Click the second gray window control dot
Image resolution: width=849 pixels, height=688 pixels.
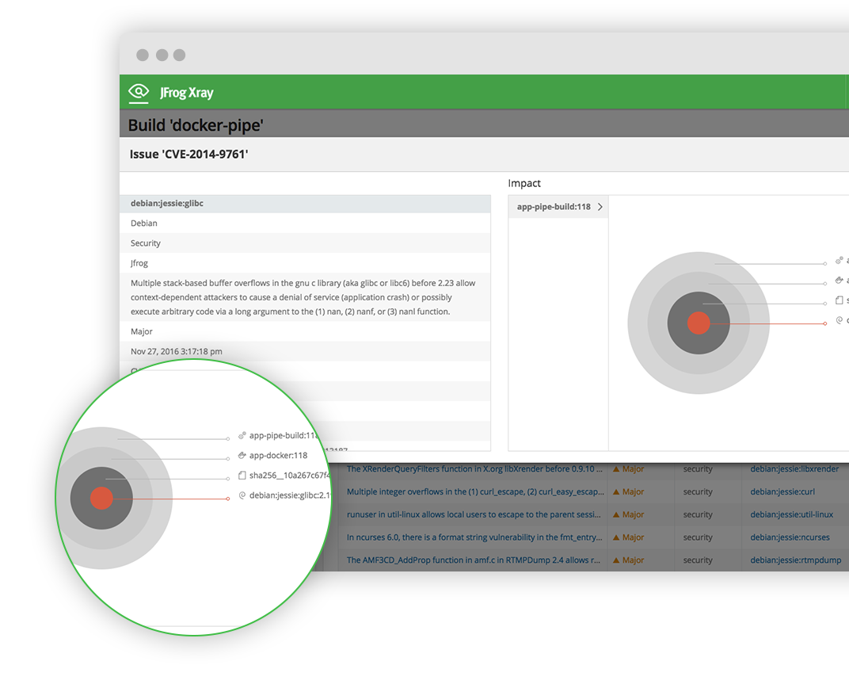coord(162,55)
